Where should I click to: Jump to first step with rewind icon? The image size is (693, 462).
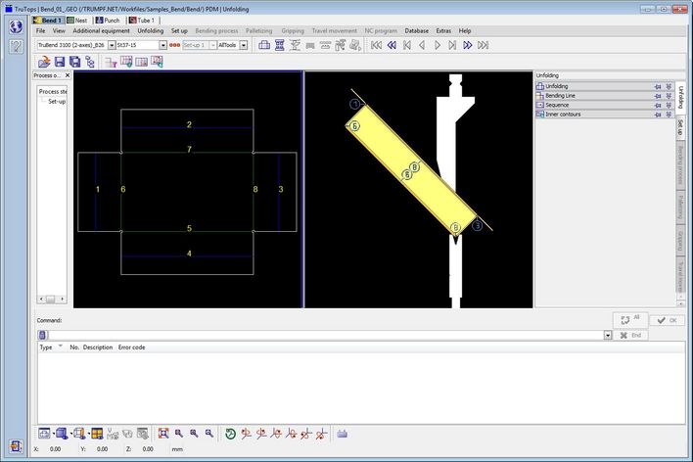point(376,45)
